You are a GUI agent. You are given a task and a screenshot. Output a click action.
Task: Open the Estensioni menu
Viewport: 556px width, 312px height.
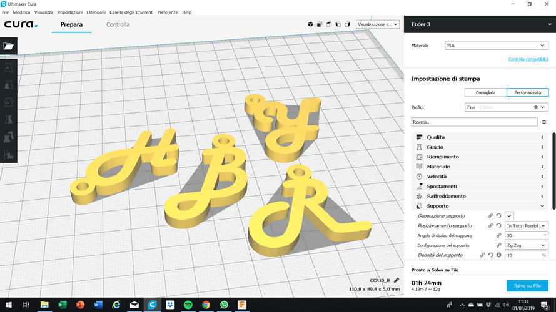[x=96, y=12]
